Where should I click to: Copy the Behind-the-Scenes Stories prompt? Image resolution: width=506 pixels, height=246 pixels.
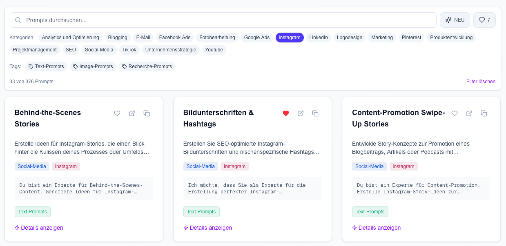point(147,113)
